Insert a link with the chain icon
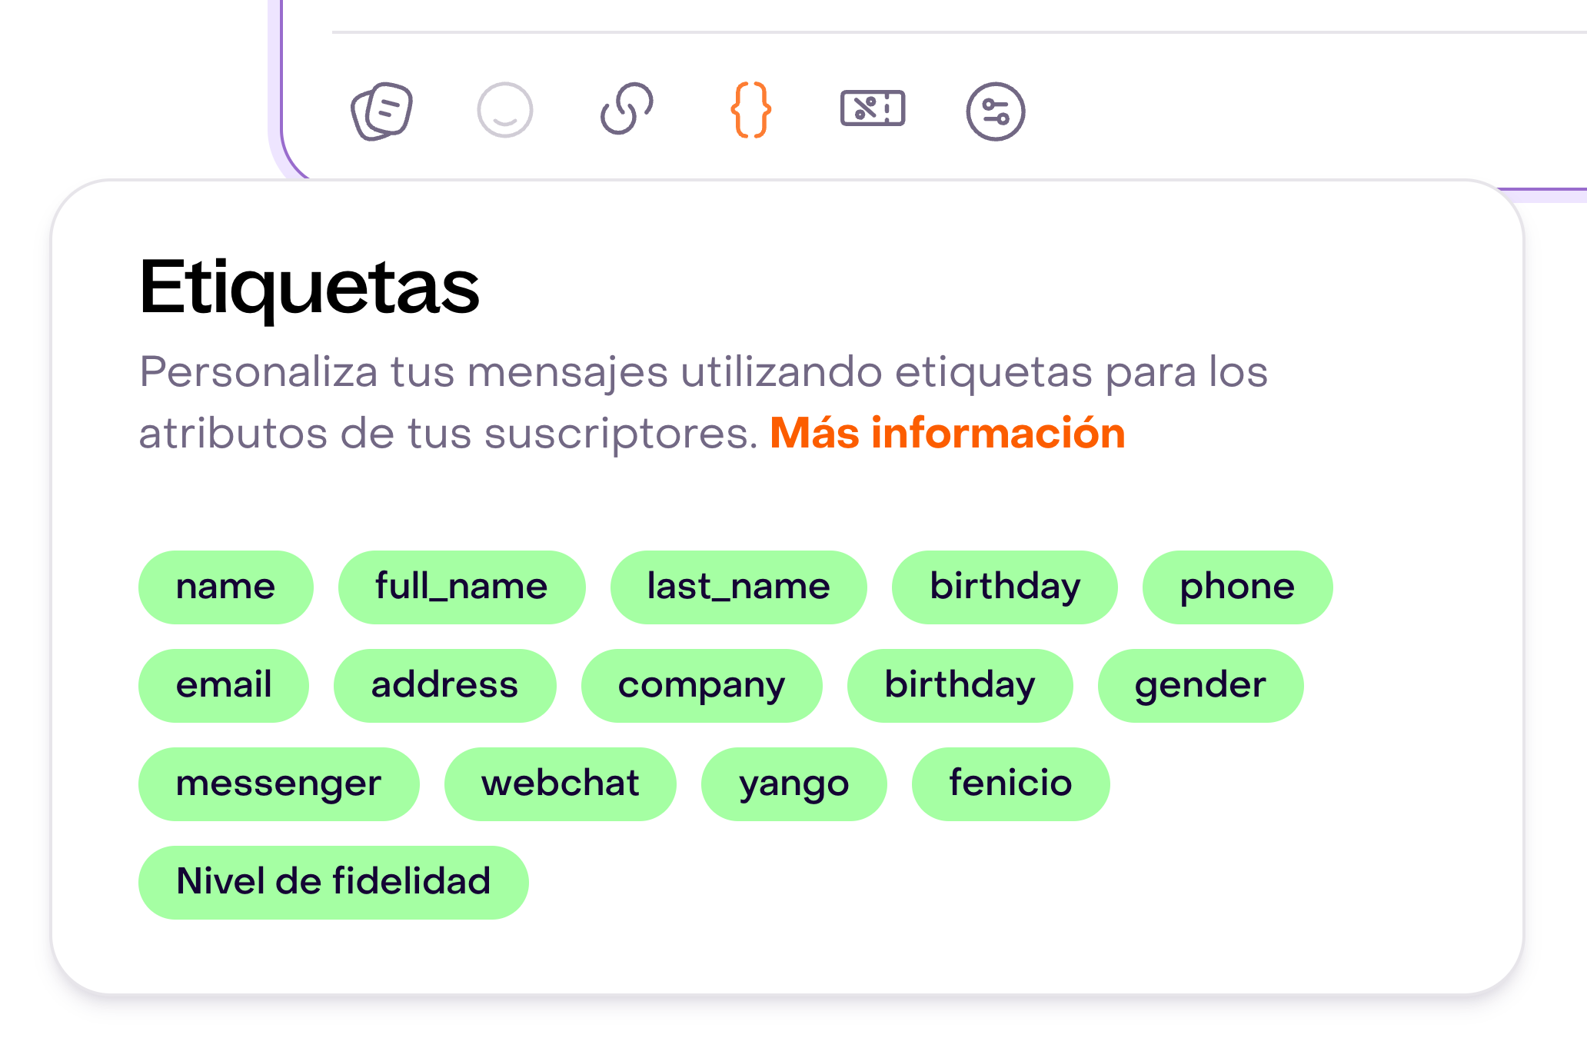Image resolution: width=1587 pixels, height=1058 pixels. click(627, 109)
